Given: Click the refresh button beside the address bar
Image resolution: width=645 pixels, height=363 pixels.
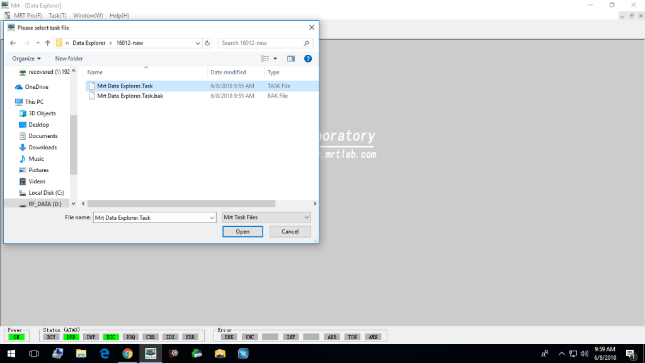Looking at the screenshot, I should (208, 43).
